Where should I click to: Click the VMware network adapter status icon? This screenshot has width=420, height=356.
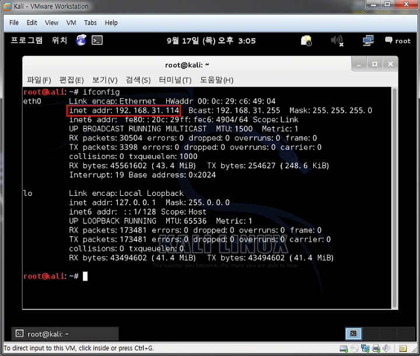point(365,348)
